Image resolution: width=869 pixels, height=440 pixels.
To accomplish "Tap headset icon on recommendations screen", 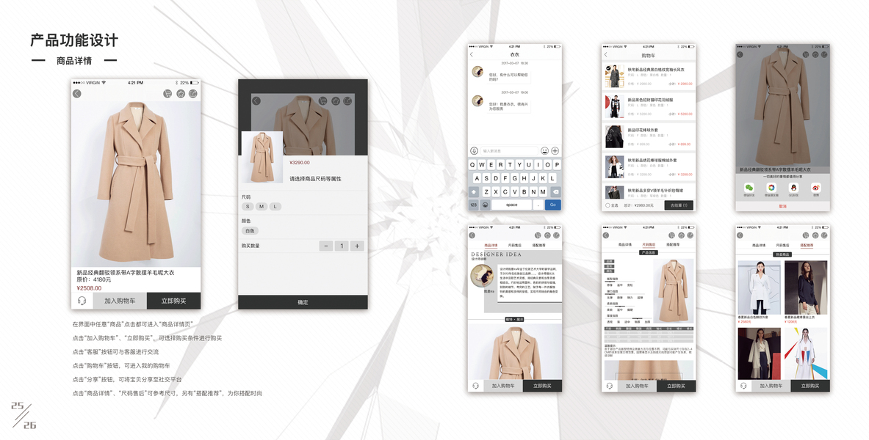I will [743, 386].
